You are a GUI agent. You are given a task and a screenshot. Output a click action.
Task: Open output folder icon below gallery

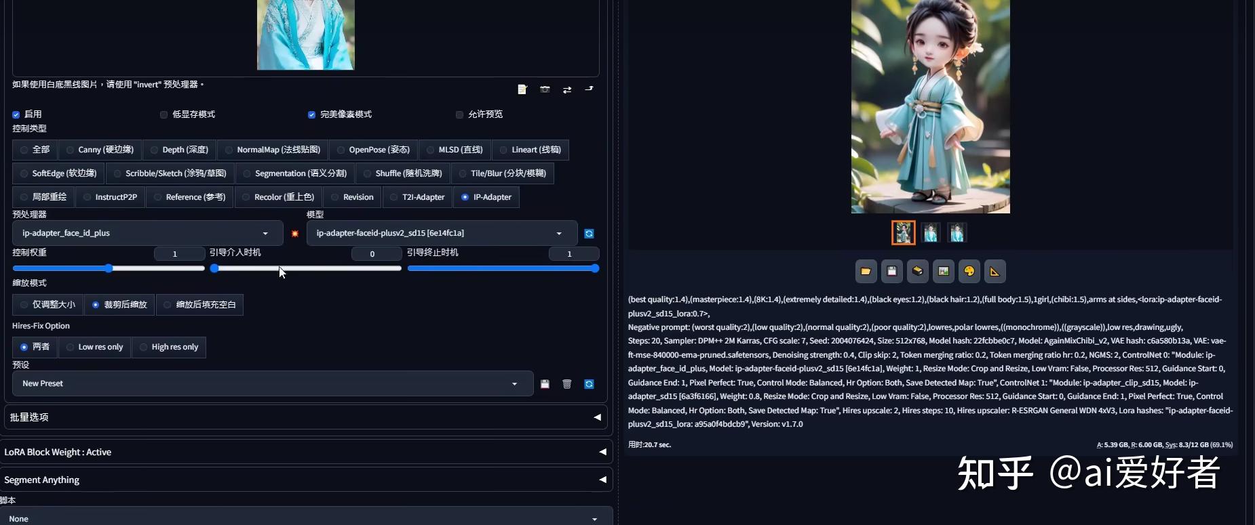click(866, 271)
